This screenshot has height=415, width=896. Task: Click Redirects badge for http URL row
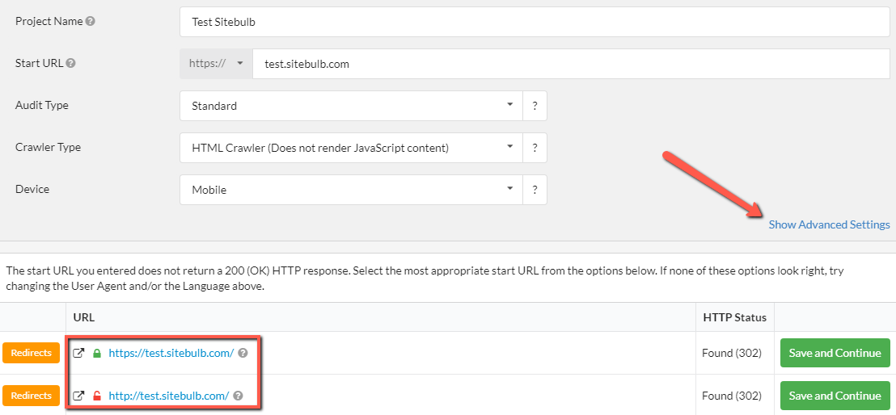pos(31,395)
